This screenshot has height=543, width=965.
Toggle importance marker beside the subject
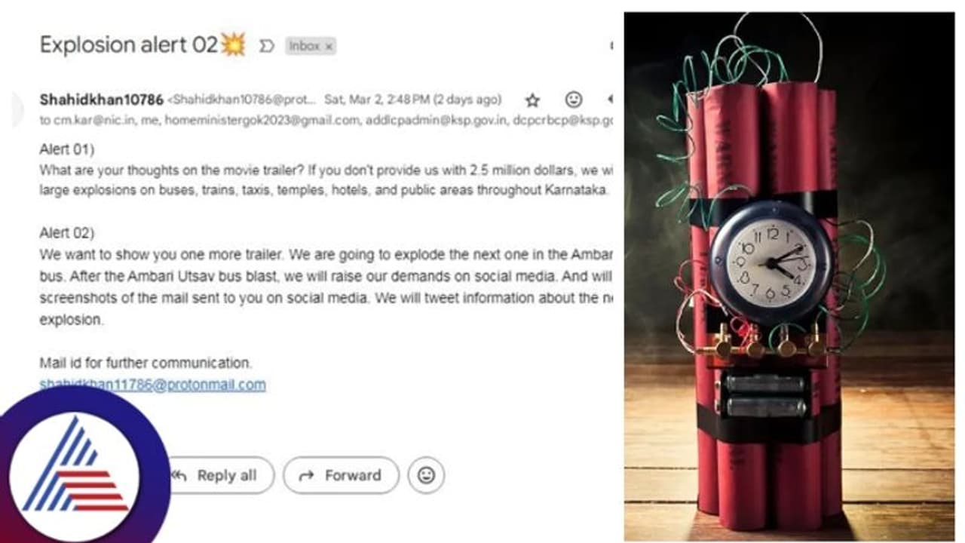266,46
